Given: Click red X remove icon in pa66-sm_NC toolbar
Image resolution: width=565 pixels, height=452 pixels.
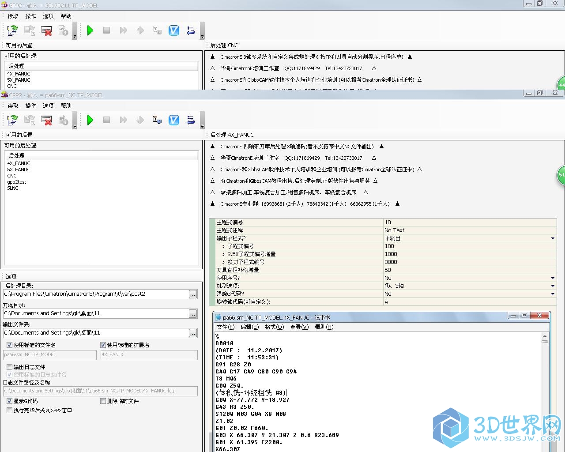Looking at the screenshot, I should coord(46,120).
